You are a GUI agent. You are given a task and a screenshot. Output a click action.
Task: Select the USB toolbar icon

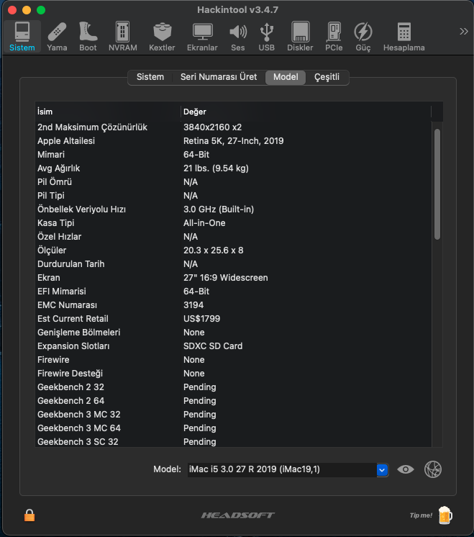(x=266, y=36)
